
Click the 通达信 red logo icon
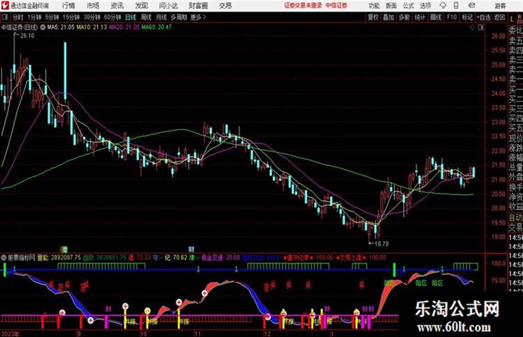click(5, 6)
